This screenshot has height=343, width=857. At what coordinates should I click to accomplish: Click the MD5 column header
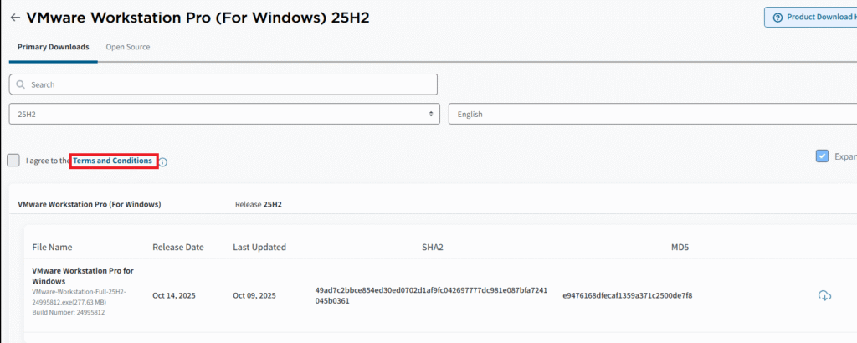coord(680,247)
